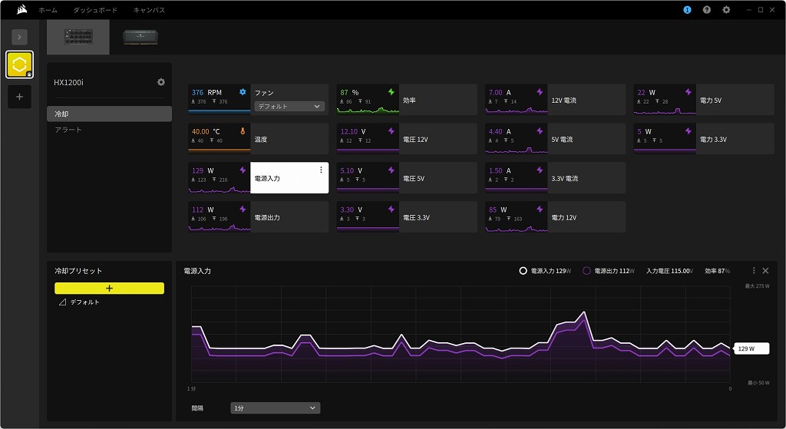The height and width of the screenshot is (429, 786).
Task: Expand the left sidebar arrow
Action: pyautogui.click(x=19, y=37)
